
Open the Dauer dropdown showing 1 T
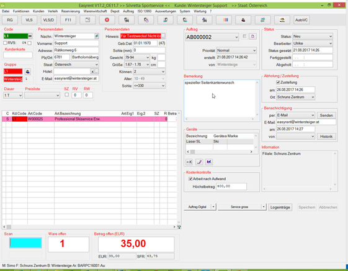13,95
